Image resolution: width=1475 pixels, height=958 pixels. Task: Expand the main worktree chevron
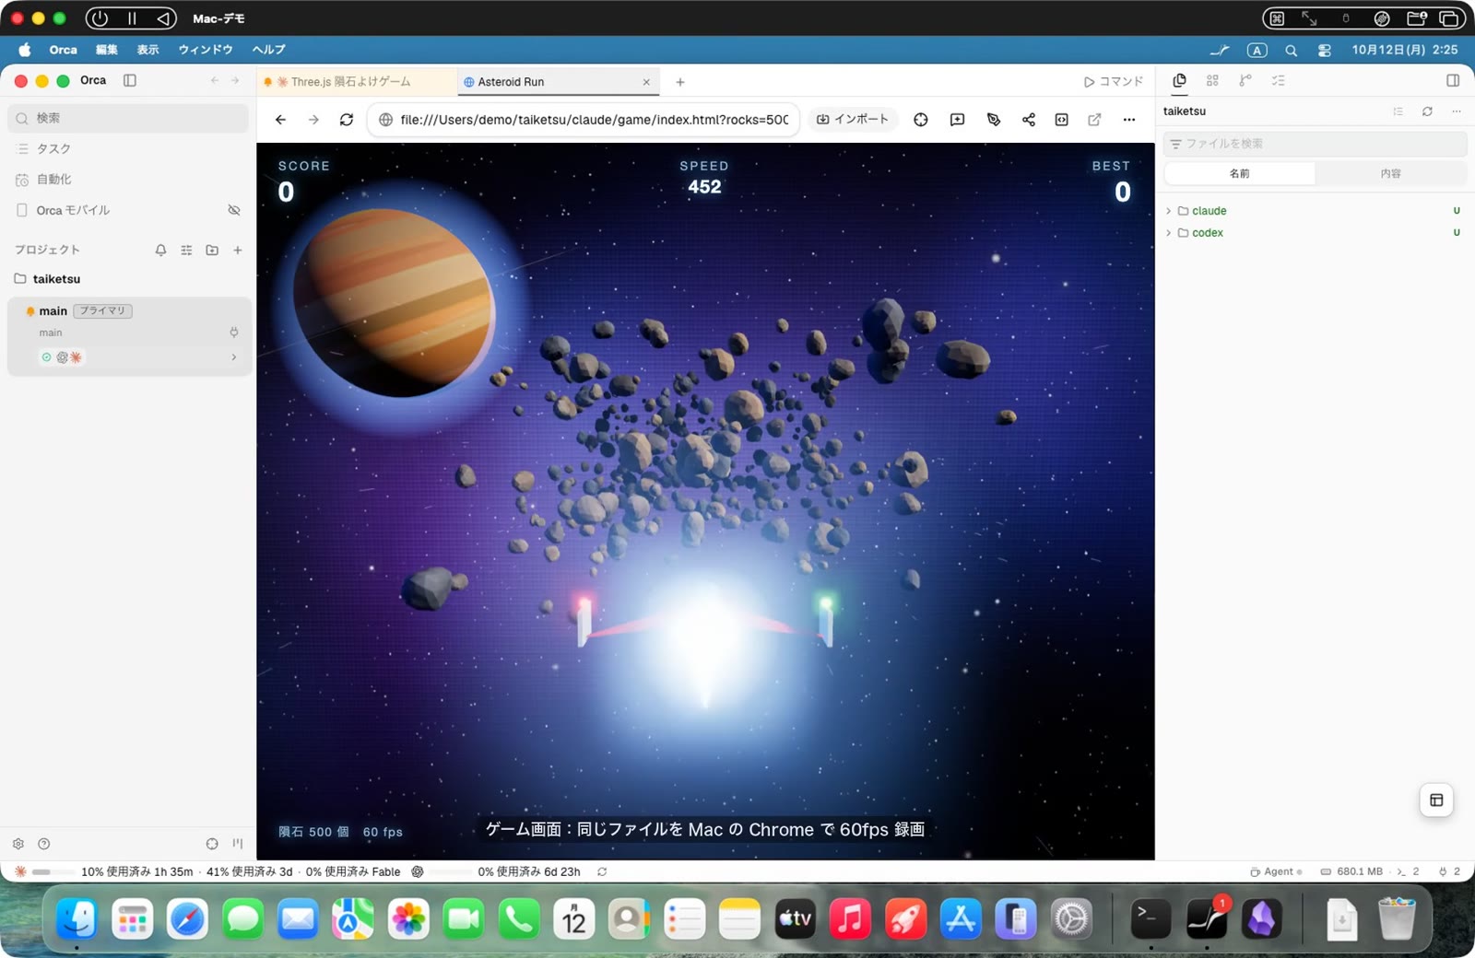pyautogui.click(x=233, y=357)
